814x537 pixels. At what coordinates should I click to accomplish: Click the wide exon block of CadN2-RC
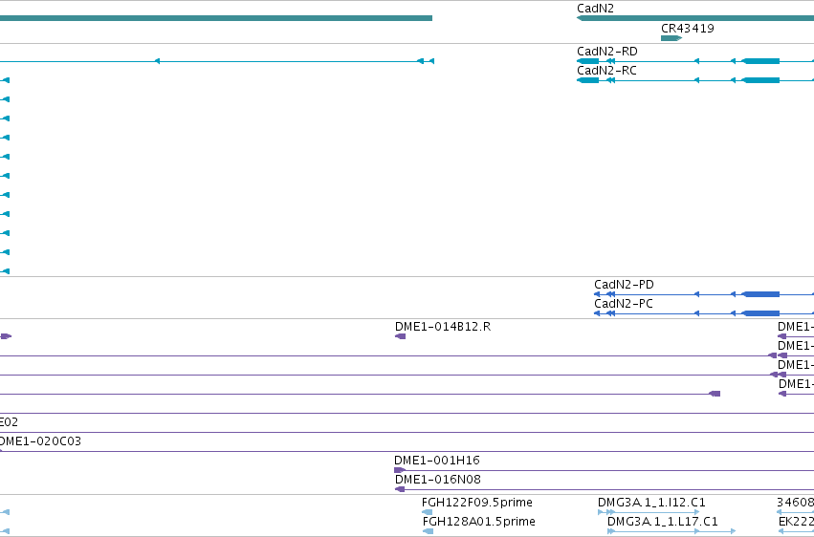point(760,80)
